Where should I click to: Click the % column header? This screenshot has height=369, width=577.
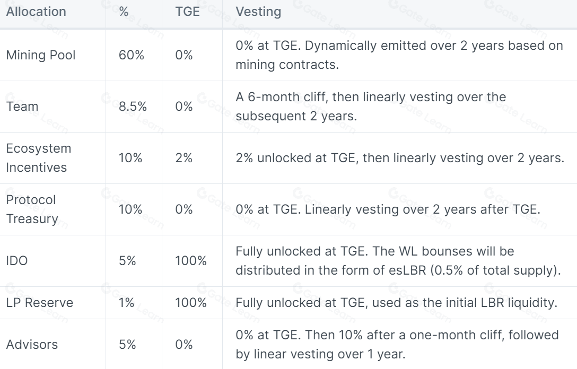[124, 12]
